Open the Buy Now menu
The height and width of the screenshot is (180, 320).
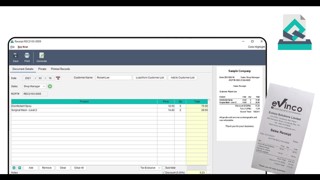(23, 47)
